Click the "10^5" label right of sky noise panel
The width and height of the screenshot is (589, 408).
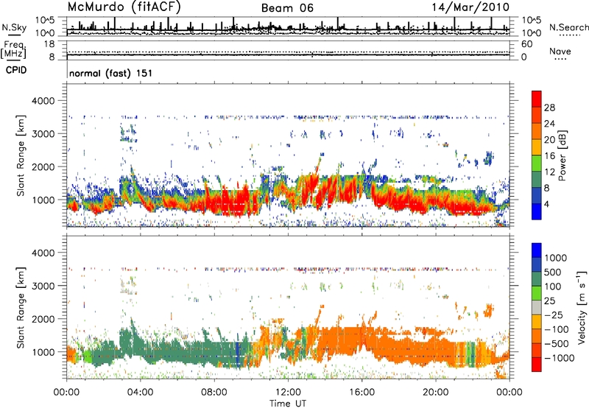(x=531, y=20)
